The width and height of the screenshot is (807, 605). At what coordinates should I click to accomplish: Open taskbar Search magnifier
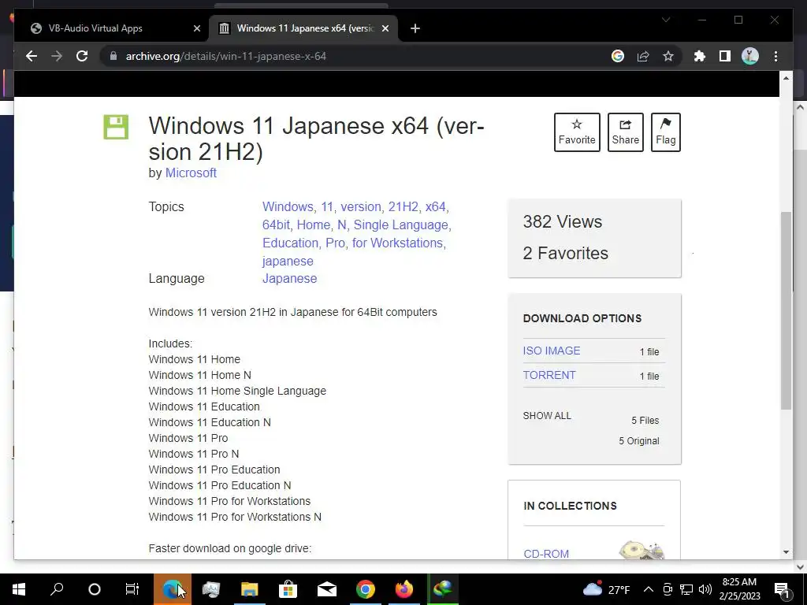point(57,589)
